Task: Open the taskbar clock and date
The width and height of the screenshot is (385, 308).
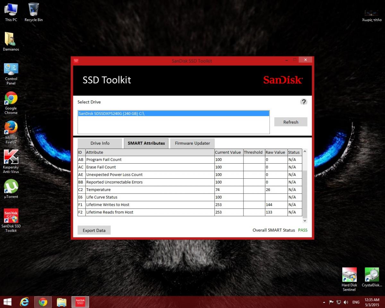Action: [372, 302]
